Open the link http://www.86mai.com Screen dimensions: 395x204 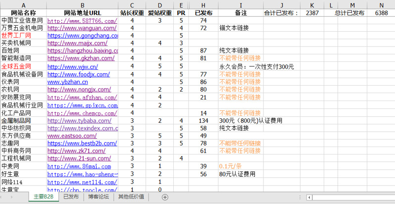79,166
